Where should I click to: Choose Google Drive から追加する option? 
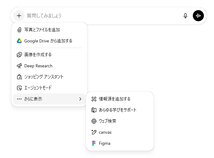(x=48, y=41)
